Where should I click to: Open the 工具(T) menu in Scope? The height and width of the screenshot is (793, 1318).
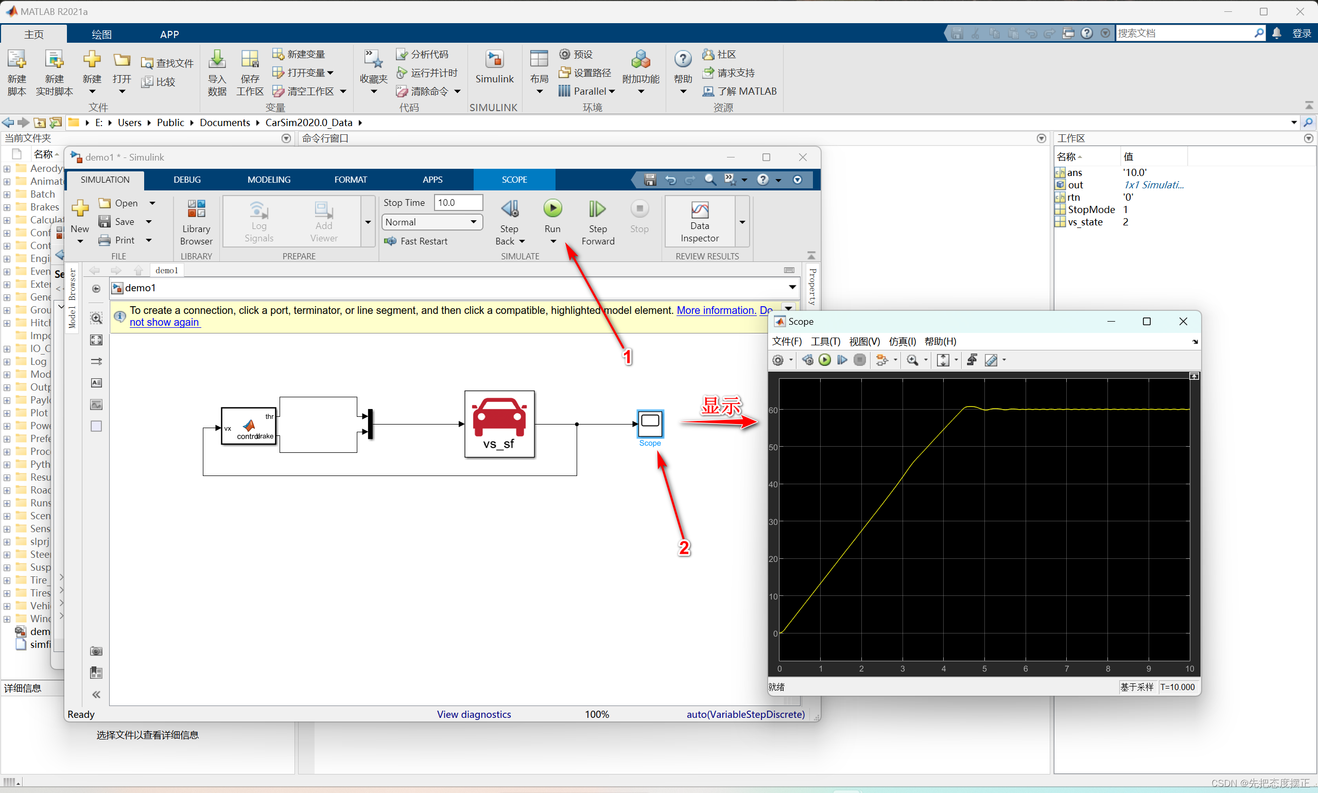(825, 342)
